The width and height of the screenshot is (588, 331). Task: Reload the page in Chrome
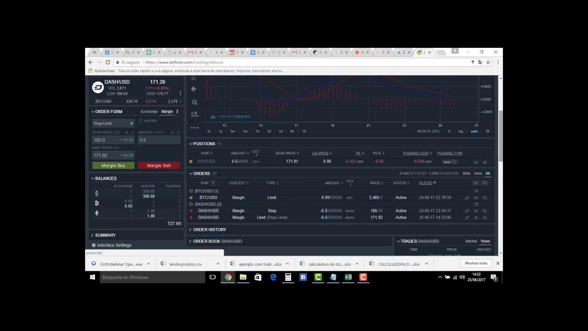pyautogui.click(x=108, y=62)
